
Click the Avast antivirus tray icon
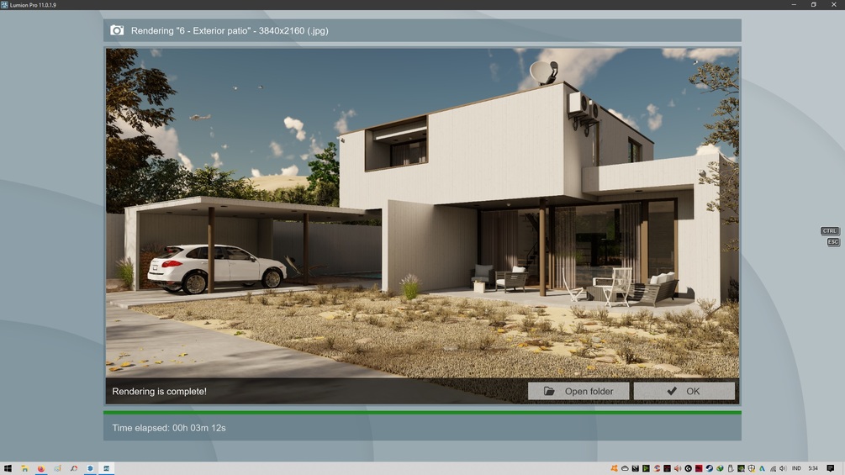(x=614, y=468)
